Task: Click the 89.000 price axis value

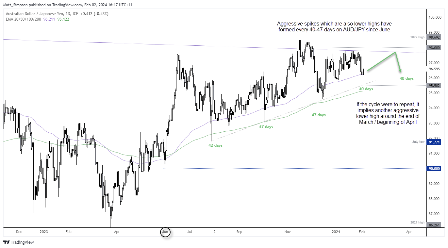Action: (435, 184)
